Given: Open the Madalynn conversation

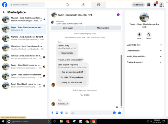Looking at the screenshot, I should click(24, 48).
